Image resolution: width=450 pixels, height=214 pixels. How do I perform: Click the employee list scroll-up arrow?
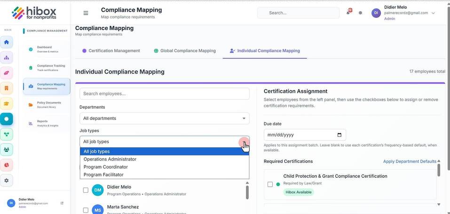[247, 182]
